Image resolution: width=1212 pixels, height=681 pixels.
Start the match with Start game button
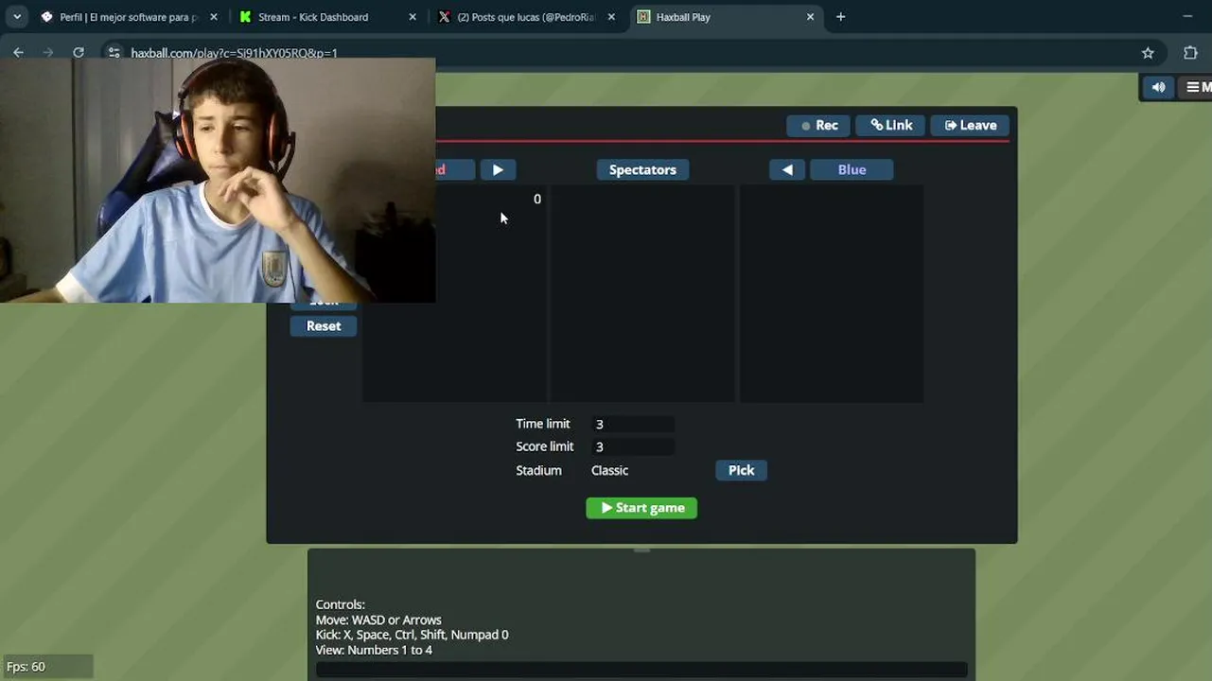[x=641, y=508]
